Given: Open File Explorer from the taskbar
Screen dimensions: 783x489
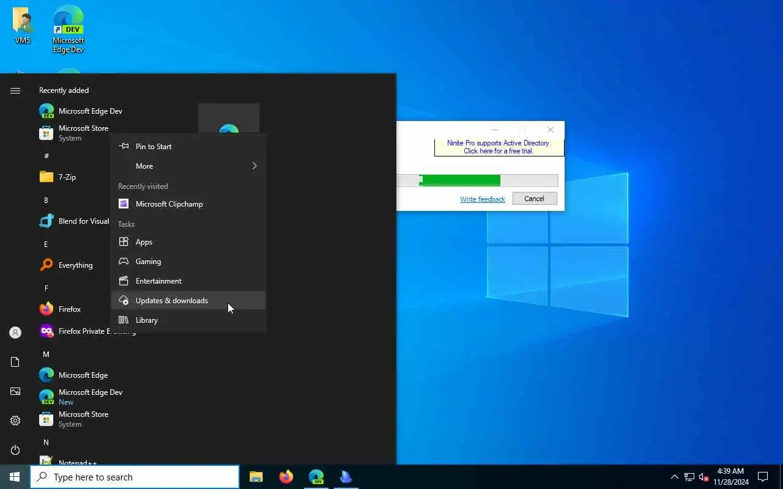Looking at the screenshot, I should [256, 477].
